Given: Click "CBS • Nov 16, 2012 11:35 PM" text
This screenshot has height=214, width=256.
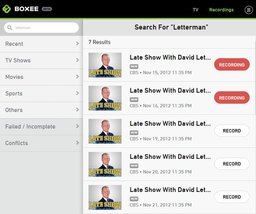Looking at the screenshot, I should click(161, 106).
